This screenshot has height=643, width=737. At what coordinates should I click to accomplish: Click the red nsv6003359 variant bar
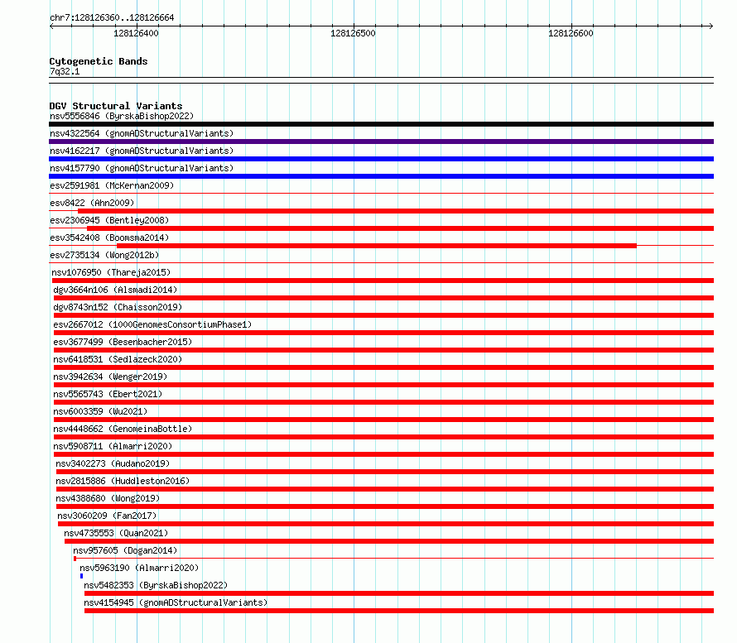(383, 420)
